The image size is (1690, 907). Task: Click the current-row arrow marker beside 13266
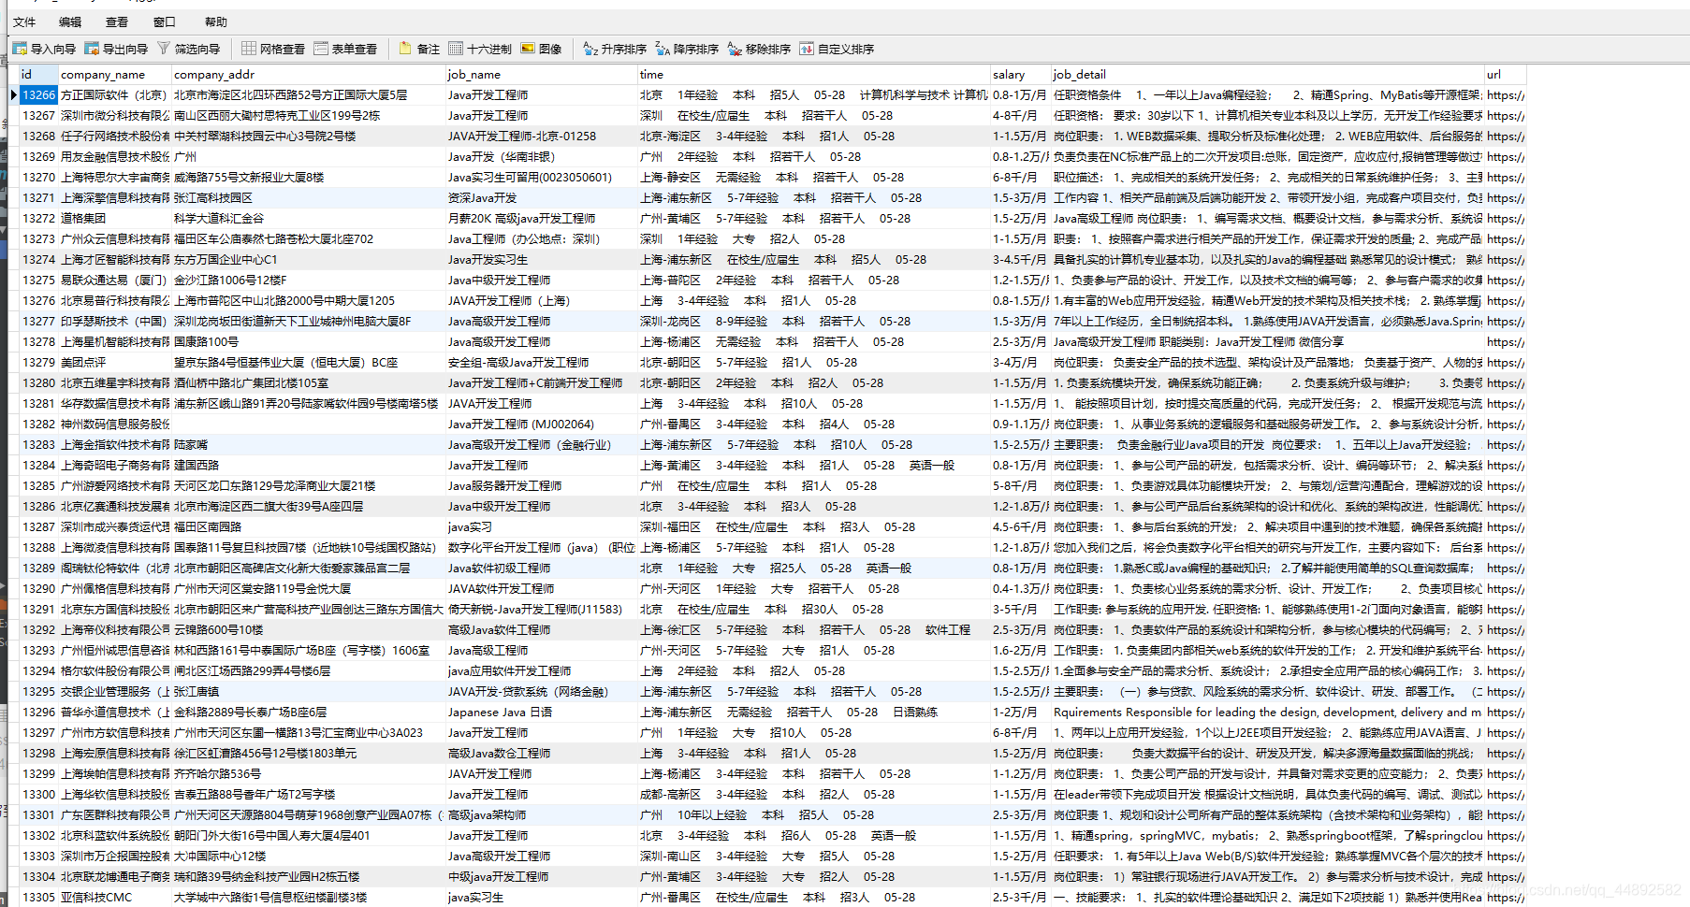pos(13,94)
